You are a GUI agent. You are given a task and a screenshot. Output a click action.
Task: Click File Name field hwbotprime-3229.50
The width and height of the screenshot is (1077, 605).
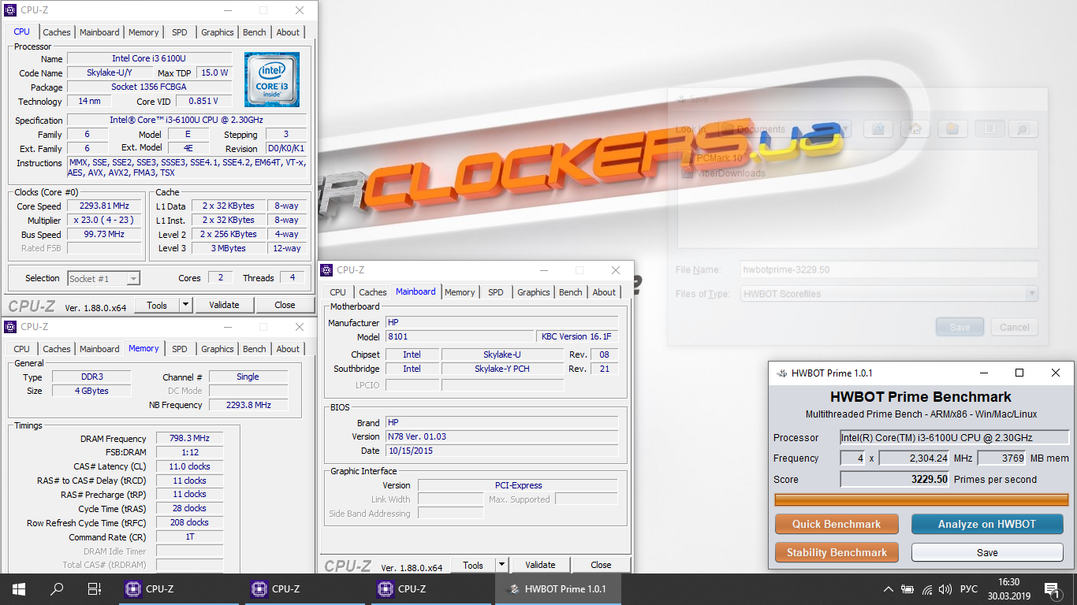tap(889, 269)
